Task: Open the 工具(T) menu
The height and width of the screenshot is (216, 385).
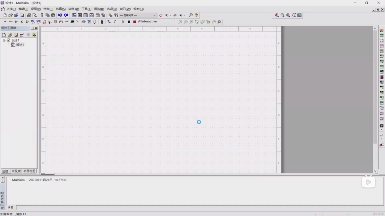Action: (86, 9)
